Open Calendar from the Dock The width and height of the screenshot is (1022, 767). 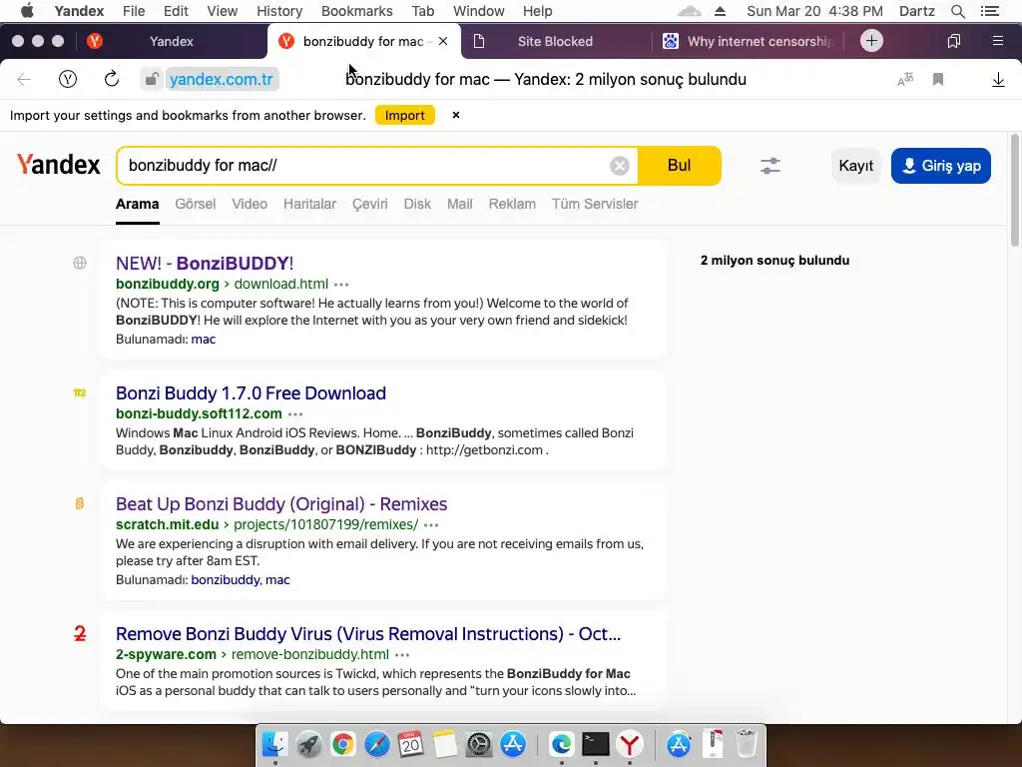click(410, 744)
